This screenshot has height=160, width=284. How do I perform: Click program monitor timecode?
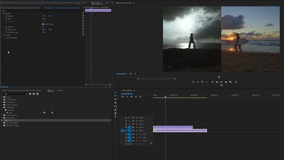point(121,74)
